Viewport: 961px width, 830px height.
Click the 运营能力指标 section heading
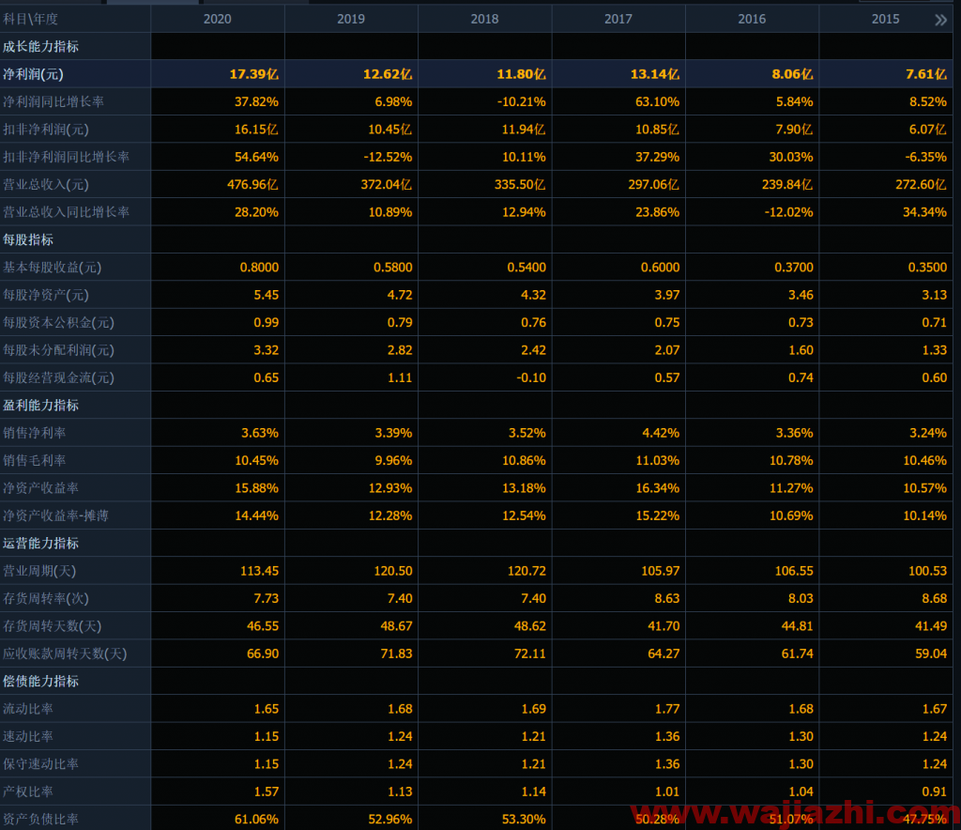click(40, 543)
